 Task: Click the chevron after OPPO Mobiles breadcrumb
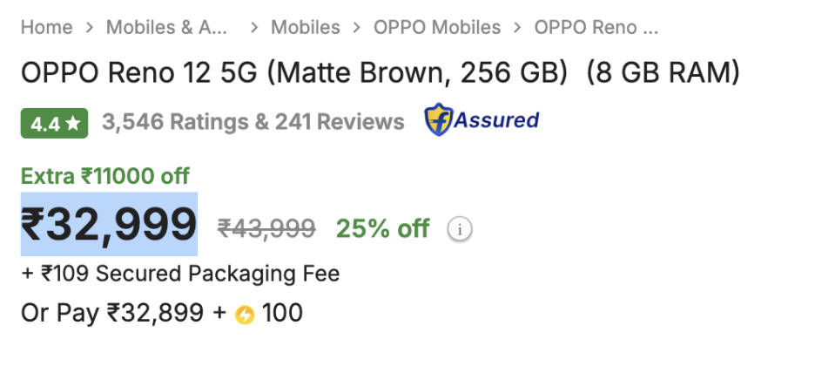click(517, 28)
